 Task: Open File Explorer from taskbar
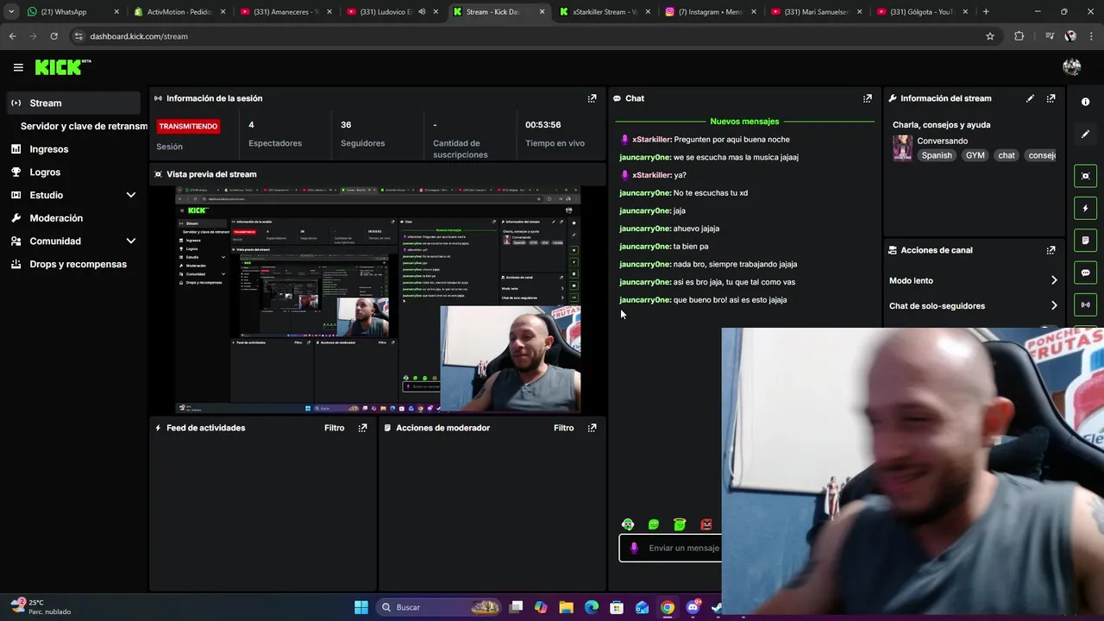566,607
